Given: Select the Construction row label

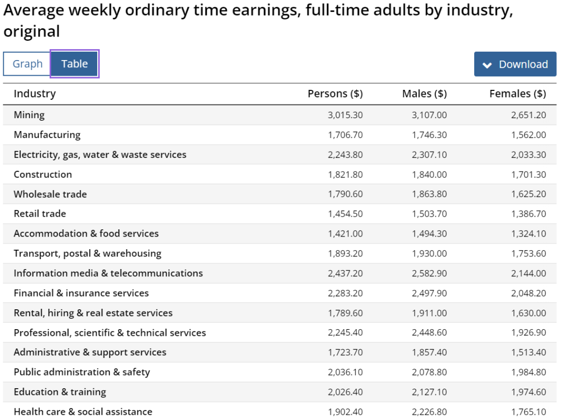Looking at the screenshot, I should click(43, 174).
